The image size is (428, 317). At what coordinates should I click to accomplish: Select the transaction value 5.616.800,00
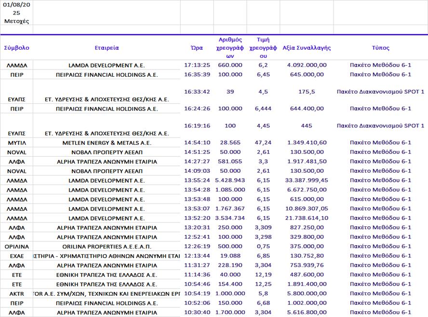coord(306,312)
